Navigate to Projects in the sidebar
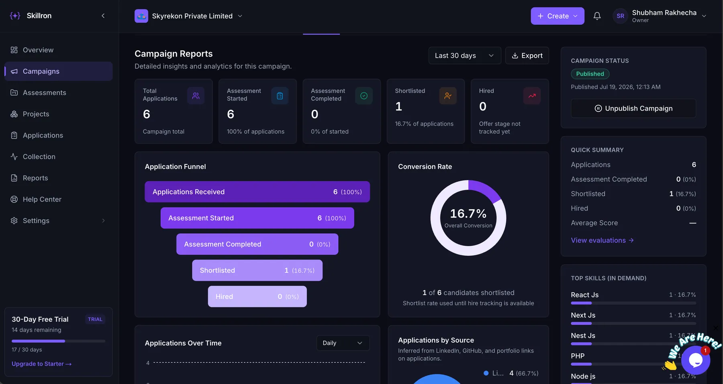The image size is (723, 384). [x=59, y=114]
